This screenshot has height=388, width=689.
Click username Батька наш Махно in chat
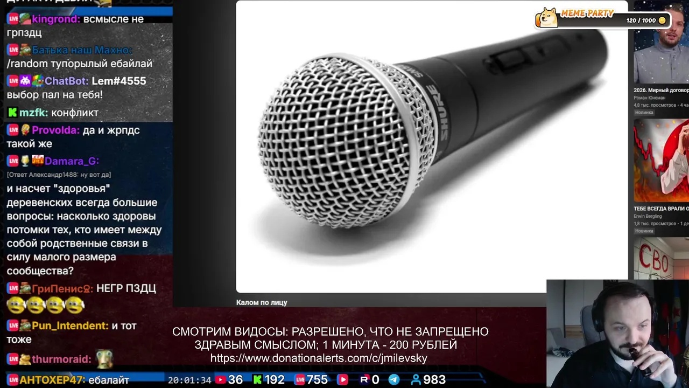[x=82, y=50]
